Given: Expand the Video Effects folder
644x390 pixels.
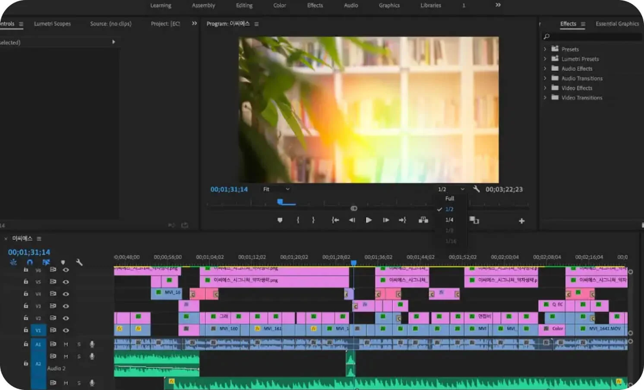Looking at the screenshot, I should (x=545, y=88).
